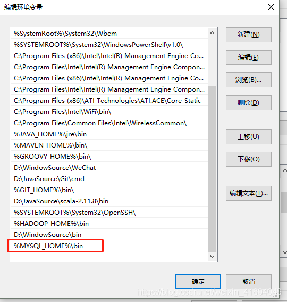Screen dimensions: 287x302
Task: Select the %HADOOP_HOME%\bin entry
Action: (109, 223)
